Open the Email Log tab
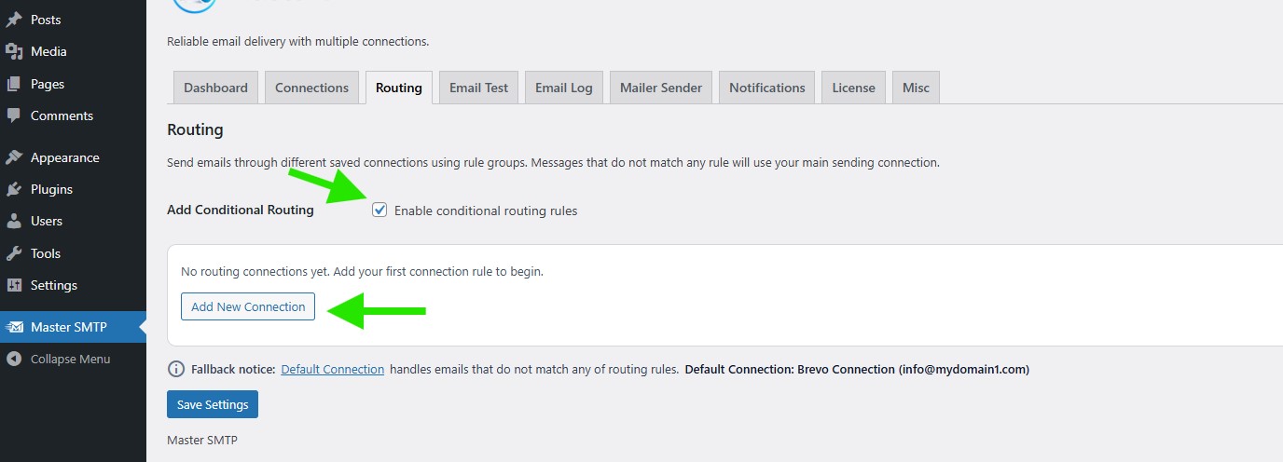 (563, 88)
